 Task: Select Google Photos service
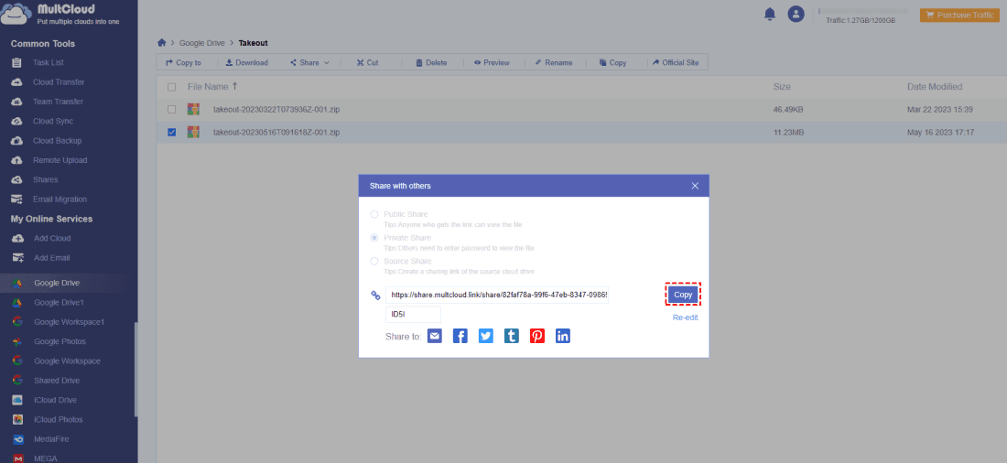(x=60, y=341)
